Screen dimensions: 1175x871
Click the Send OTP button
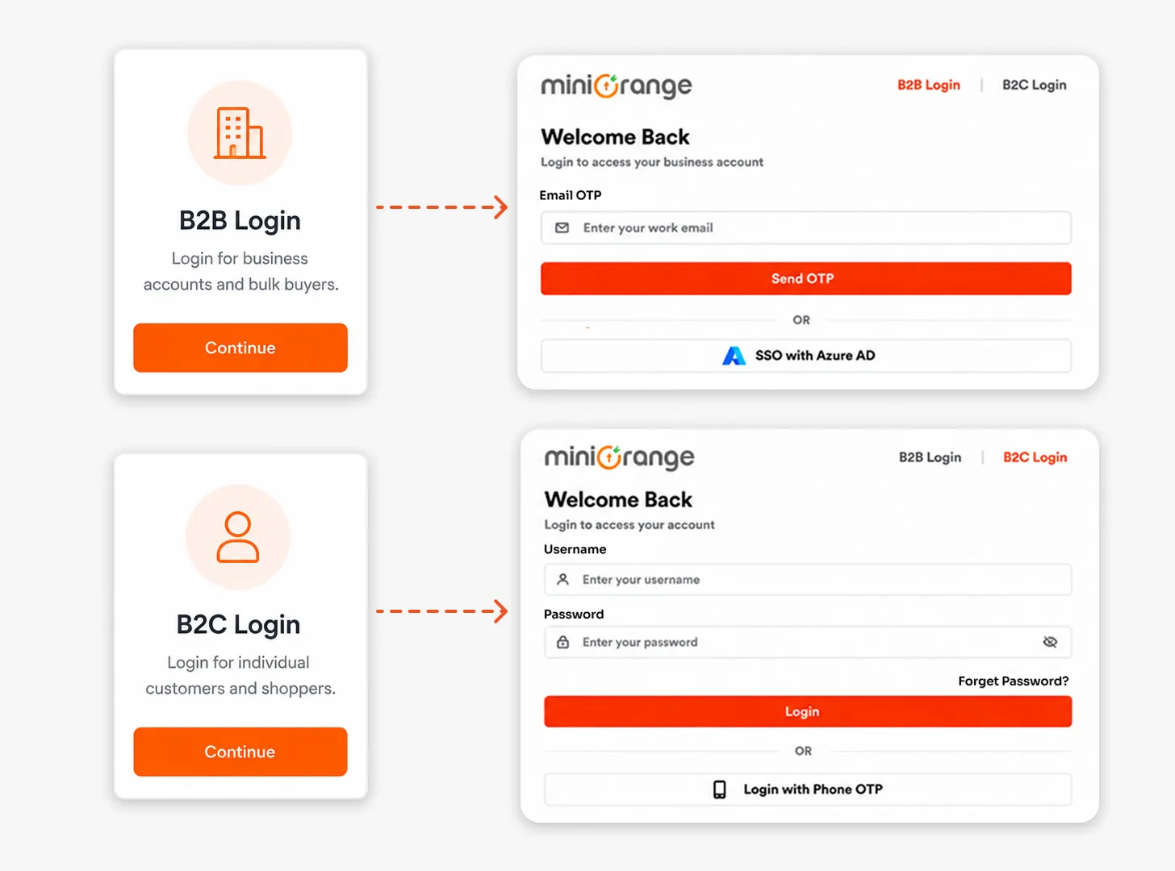(x=806, y=278)
